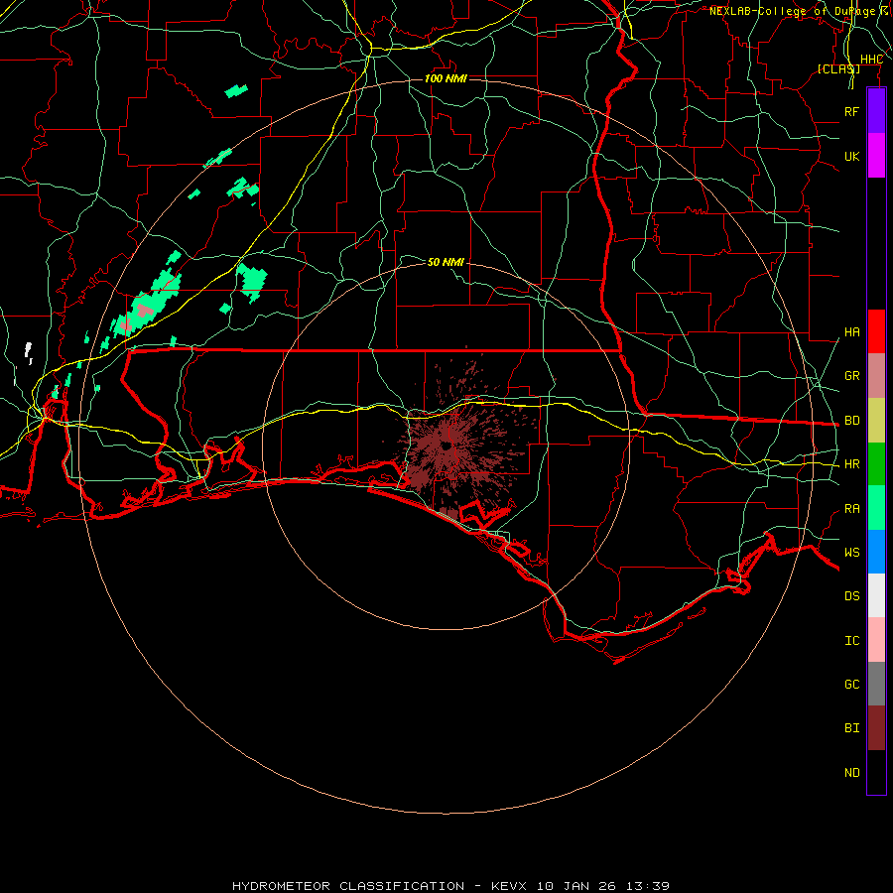Screen dimensions: 893x893
Task: Click the HA legend label
Action: pyautogui.click(x=851, y=332)
